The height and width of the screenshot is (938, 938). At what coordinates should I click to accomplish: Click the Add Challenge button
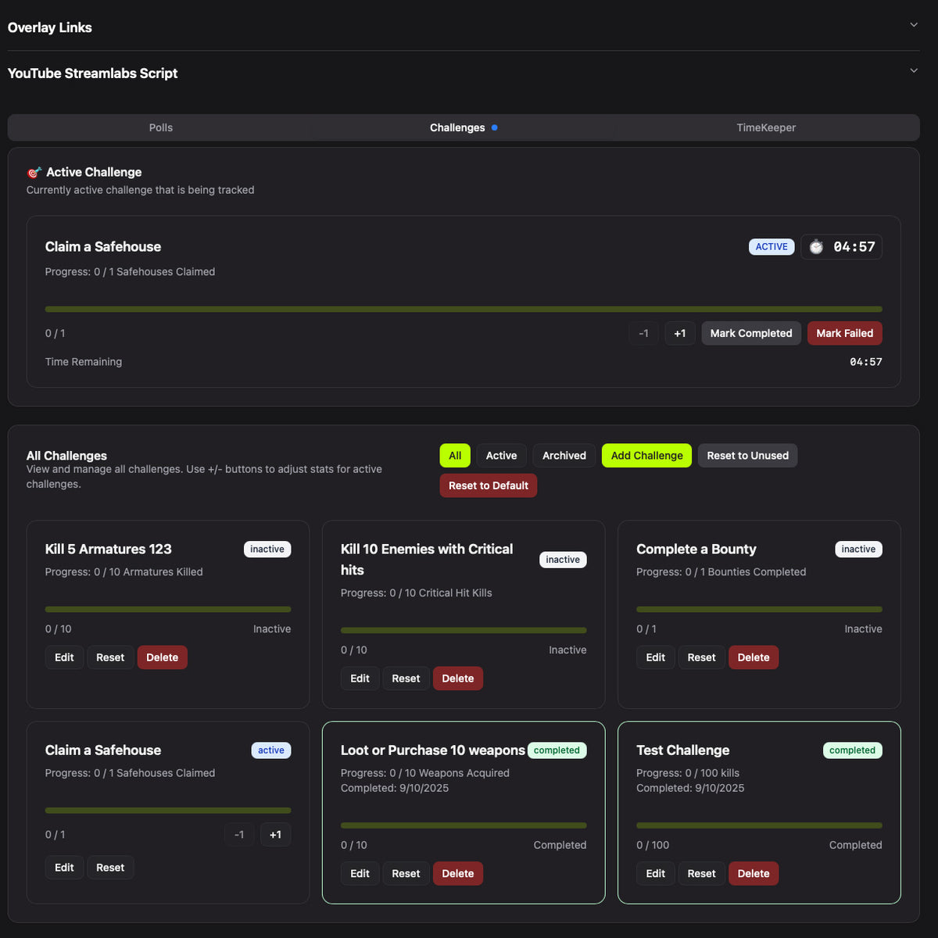pyautogui.click(x=646, y=456)
